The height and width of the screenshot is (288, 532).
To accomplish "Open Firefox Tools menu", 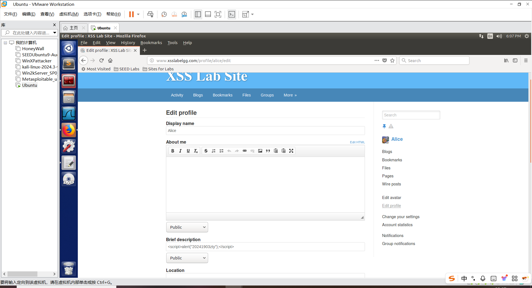I will click(x=172, y=43).
